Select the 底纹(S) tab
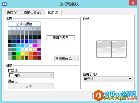Screen dimensions: 139x103 pyautogui.click(x=53, y=12)
